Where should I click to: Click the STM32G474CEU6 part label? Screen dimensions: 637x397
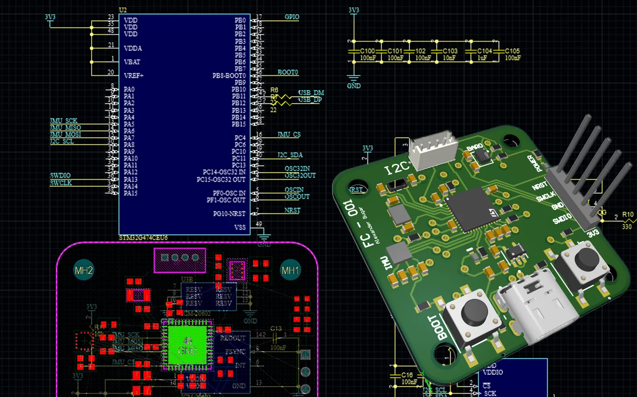pos(143,238)
